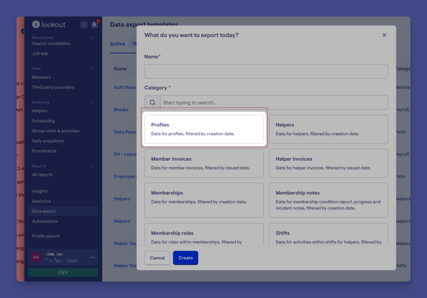The width and height of the screenshot is (427, 298).
Task: Open notifications bell icon
Action: (x=94, y=25)
